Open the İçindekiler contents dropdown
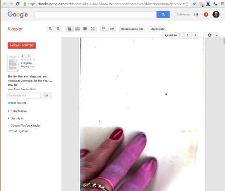225x191 pixels. point(173,35)
